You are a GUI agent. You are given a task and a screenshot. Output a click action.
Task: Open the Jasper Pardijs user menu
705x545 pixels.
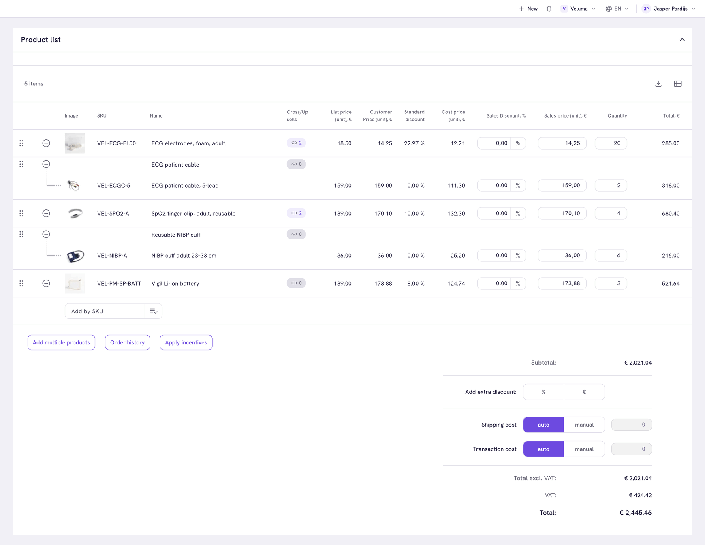669,9
